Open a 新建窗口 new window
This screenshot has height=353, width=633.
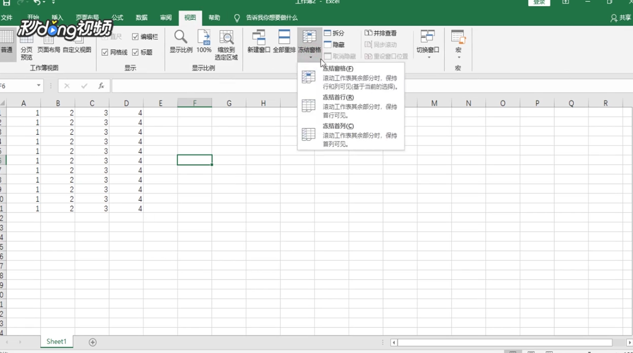[258, 44]
